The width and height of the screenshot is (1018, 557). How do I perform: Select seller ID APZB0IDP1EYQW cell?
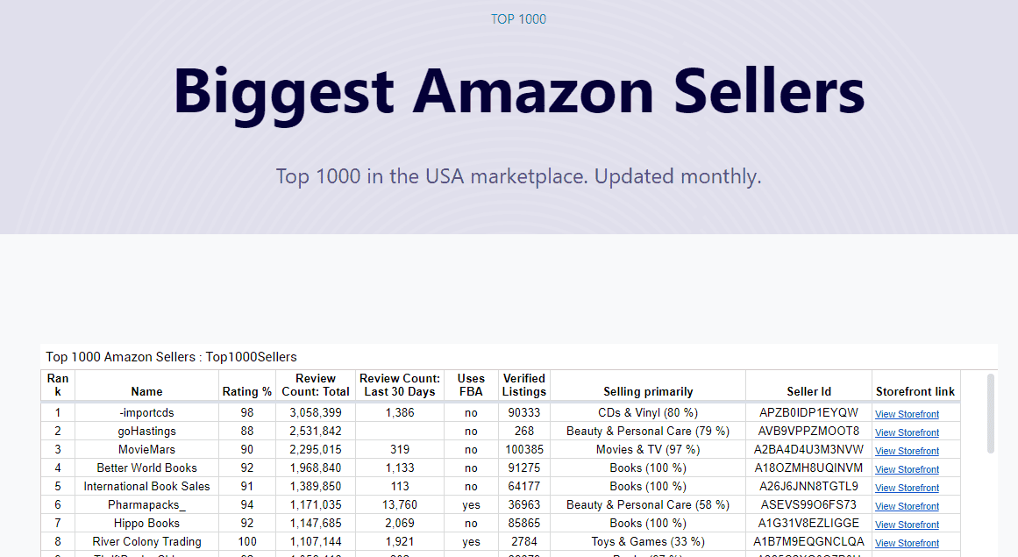pos(808,412)
